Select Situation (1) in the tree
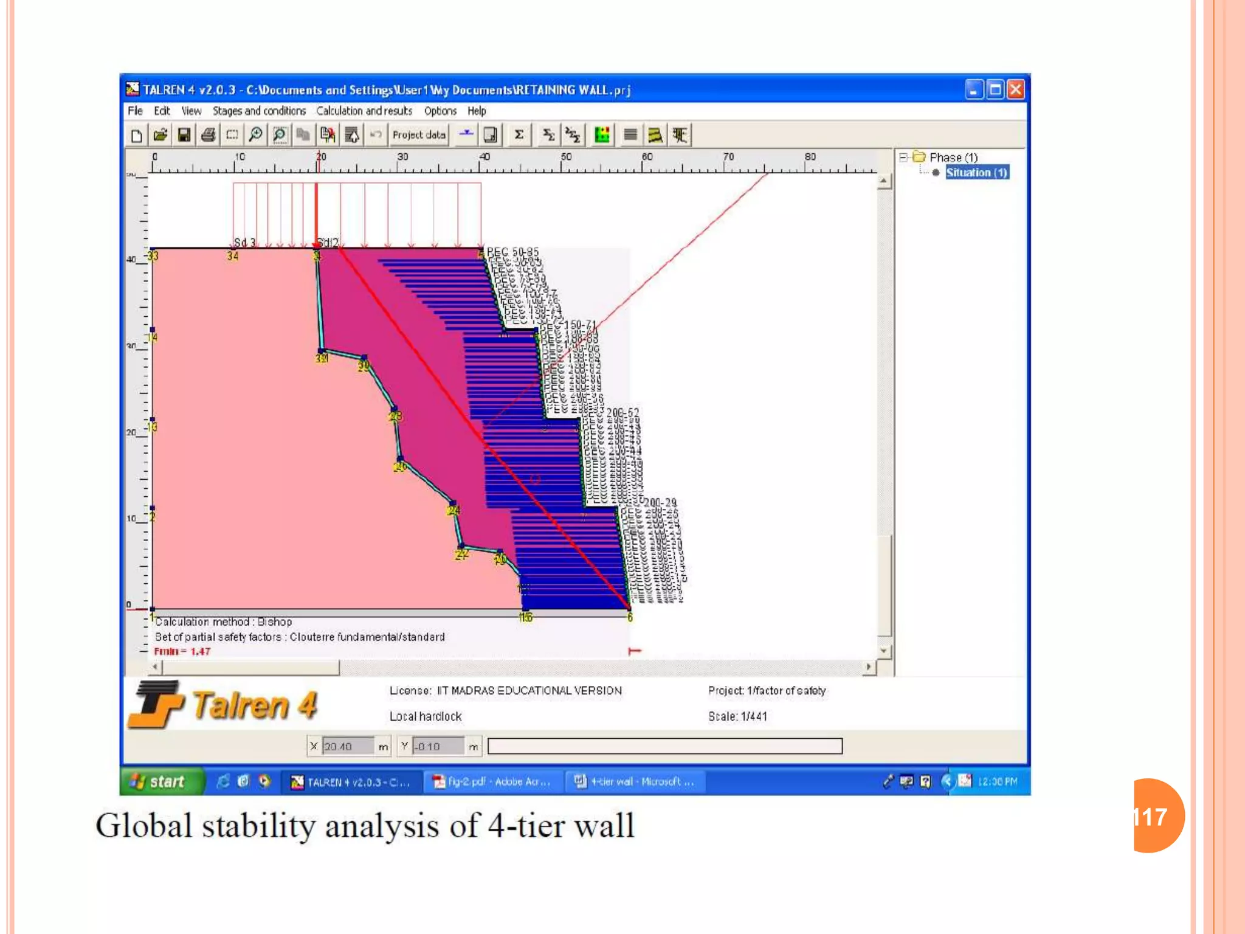Viewport: 1245px width, 934px height. coord(977,173)
